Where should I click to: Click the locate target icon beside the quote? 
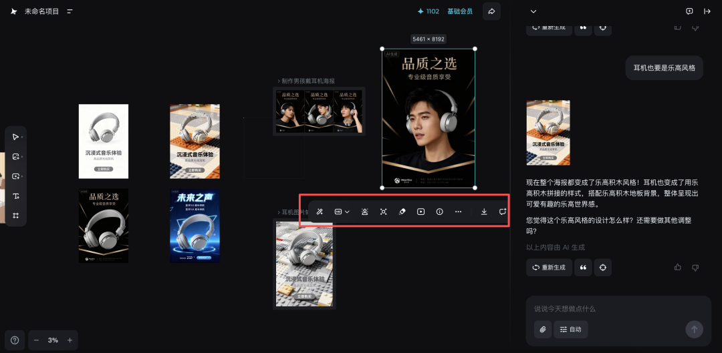tap(603, 268)
